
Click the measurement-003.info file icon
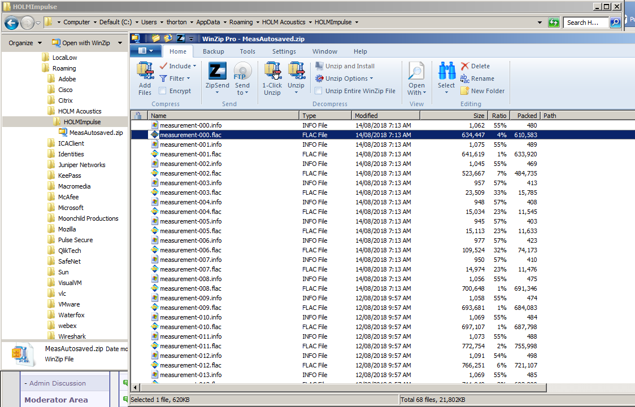(x=154, y=183)
